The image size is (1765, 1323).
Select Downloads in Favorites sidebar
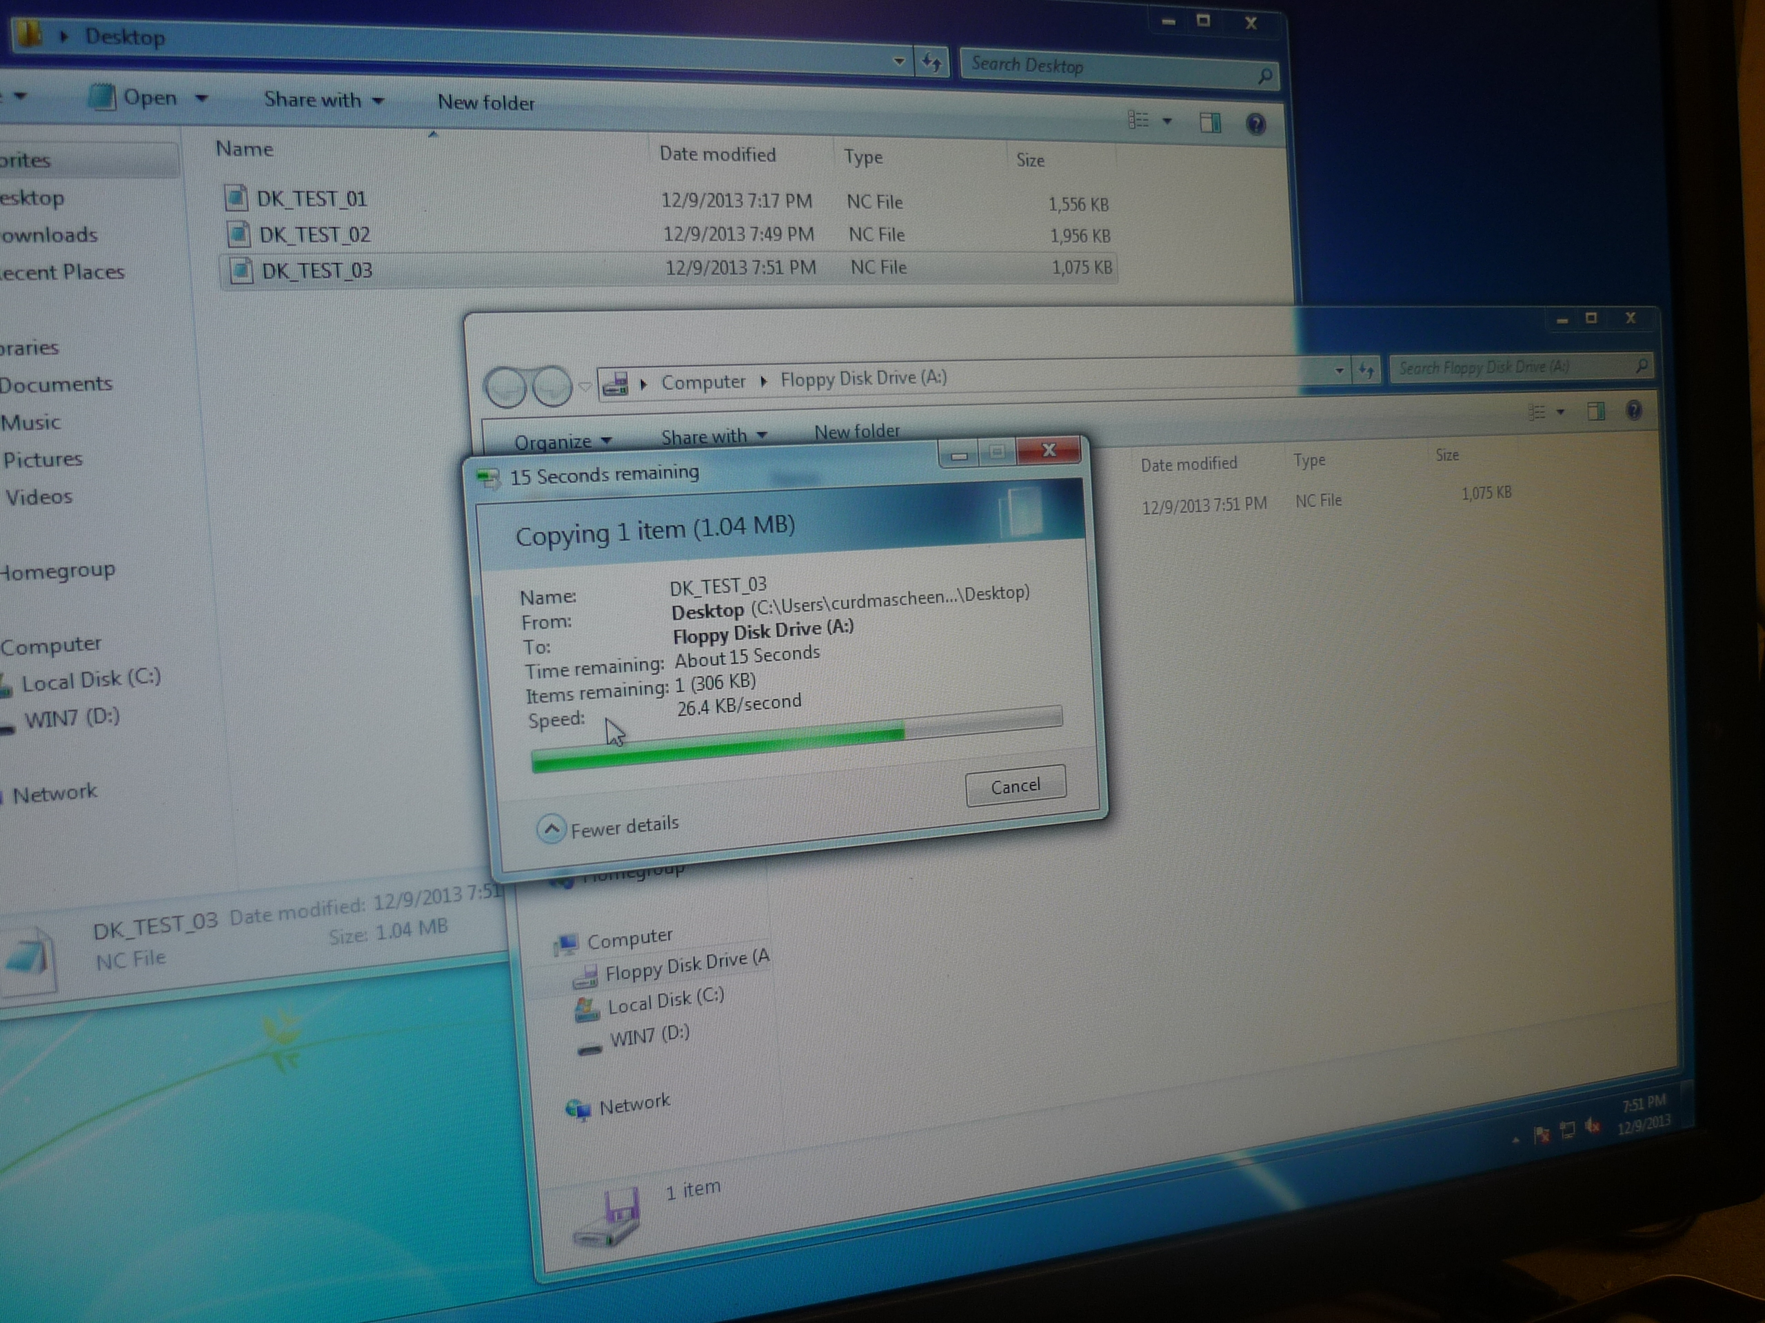[49, 234]
